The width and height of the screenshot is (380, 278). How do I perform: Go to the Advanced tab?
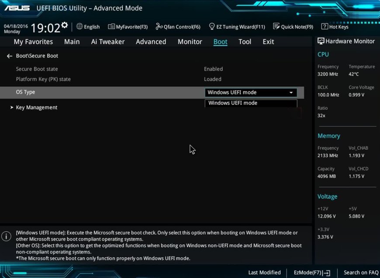coord(151,42)
